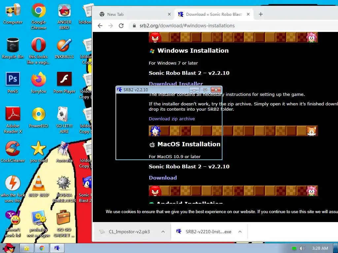The height and width of the screenshot is (253, 338).
Task: Open the file explorer taskbar button
Action: pyautogui.click(x=26, y=248)
